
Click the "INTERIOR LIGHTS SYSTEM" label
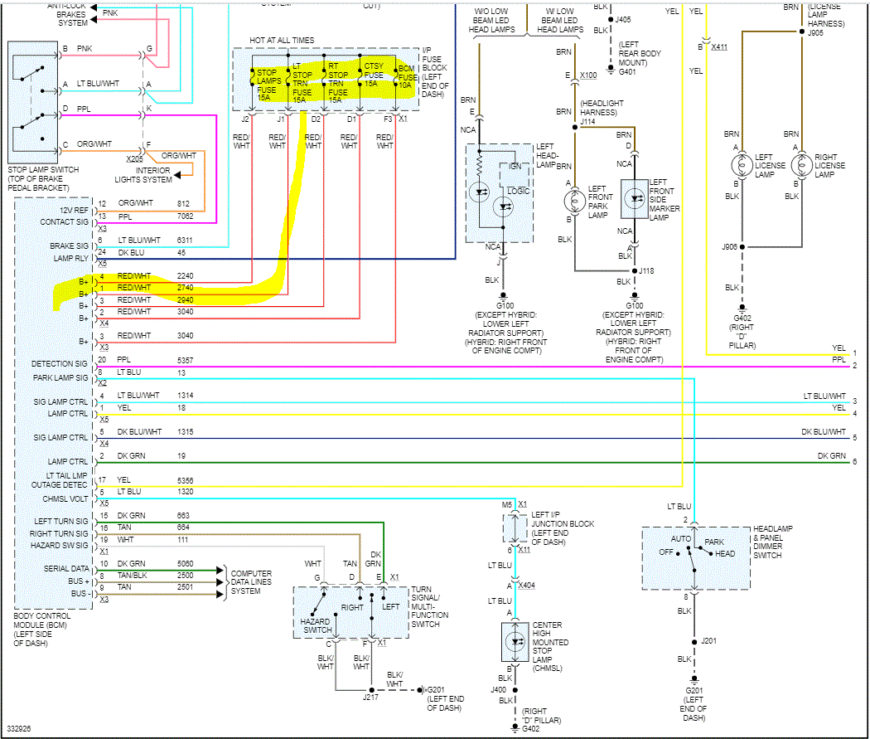[143, 175]
